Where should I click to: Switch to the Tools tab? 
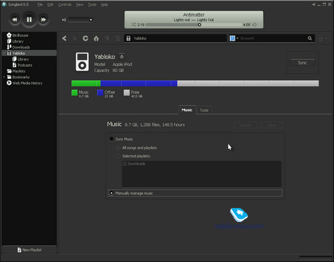[x=204, y=110]
